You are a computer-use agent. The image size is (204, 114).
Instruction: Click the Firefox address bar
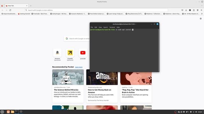click(x=96, y=10)
